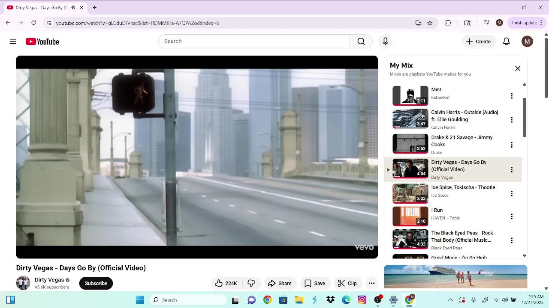This screenshot has height=308, width=549.
Task: Open File Explorer from taskbar
Action: tap(299, 300)
